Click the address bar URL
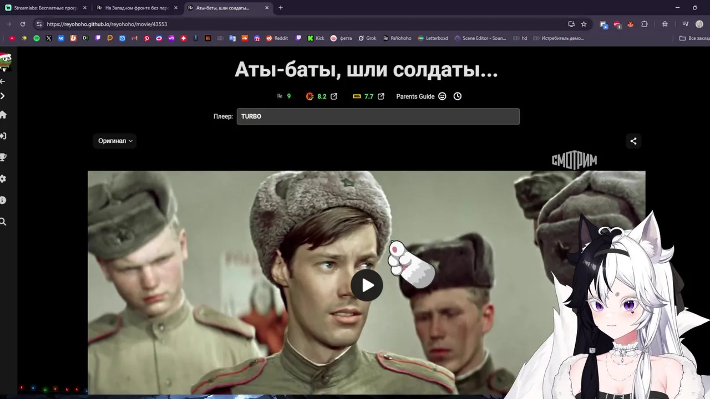 [106, 24]
